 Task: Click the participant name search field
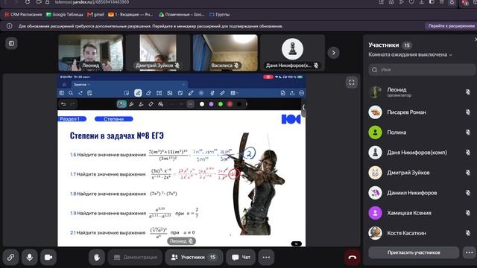pyautogui.click(x=423, y=69)
